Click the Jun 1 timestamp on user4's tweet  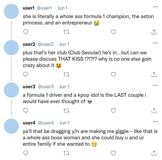point(64,123)
